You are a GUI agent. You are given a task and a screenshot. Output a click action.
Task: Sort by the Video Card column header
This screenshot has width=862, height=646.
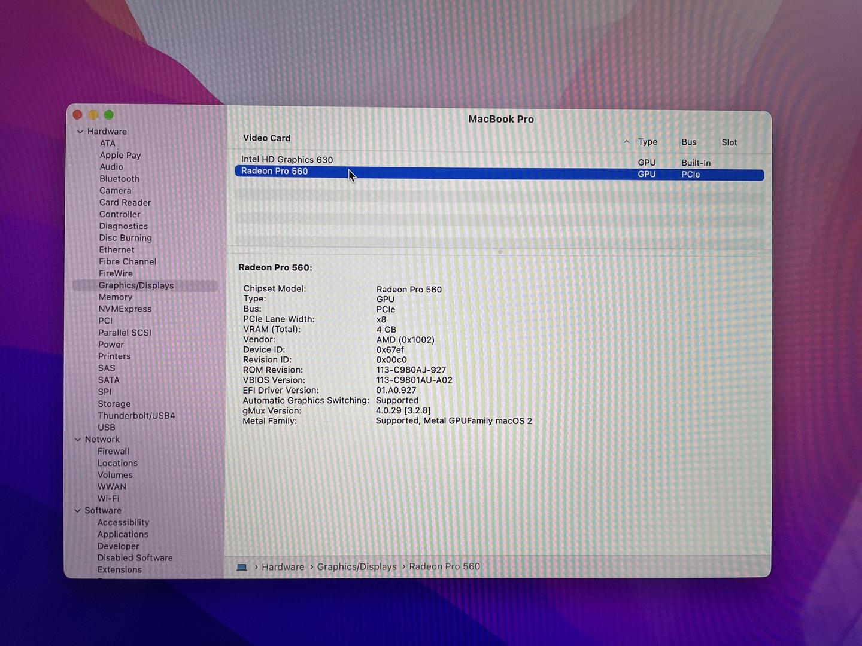[266, 138]
